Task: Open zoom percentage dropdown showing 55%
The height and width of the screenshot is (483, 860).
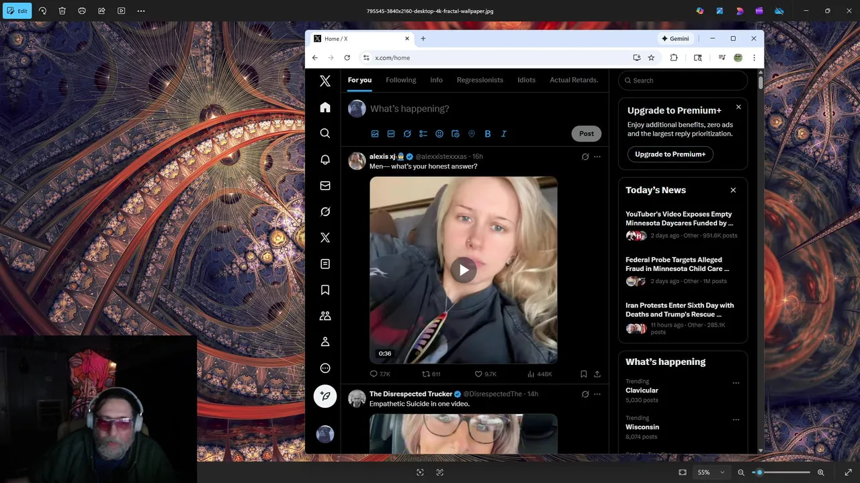Action: tap(710, 472)
